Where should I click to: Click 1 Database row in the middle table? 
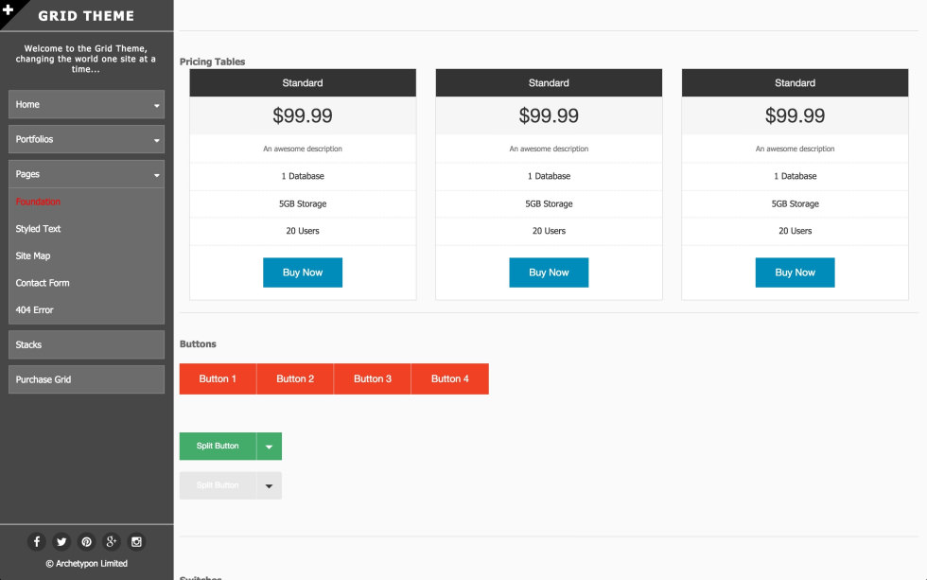549,176
